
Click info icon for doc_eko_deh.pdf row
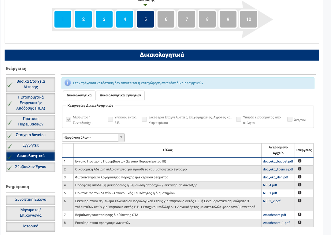click(x=299, y=177)
